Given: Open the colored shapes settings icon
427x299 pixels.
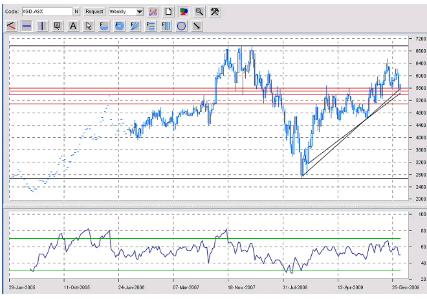Looking at the screenshot, I should (x=184, y=12).
